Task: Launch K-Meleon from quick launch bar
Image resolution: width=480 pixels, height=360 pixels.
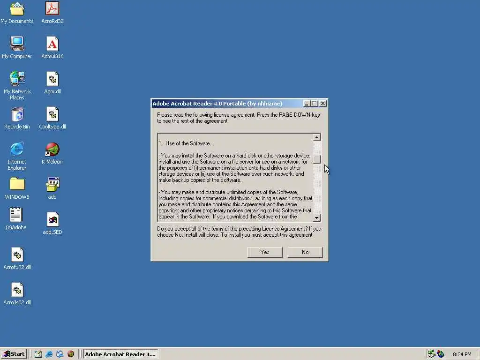Action: [71, 354]
